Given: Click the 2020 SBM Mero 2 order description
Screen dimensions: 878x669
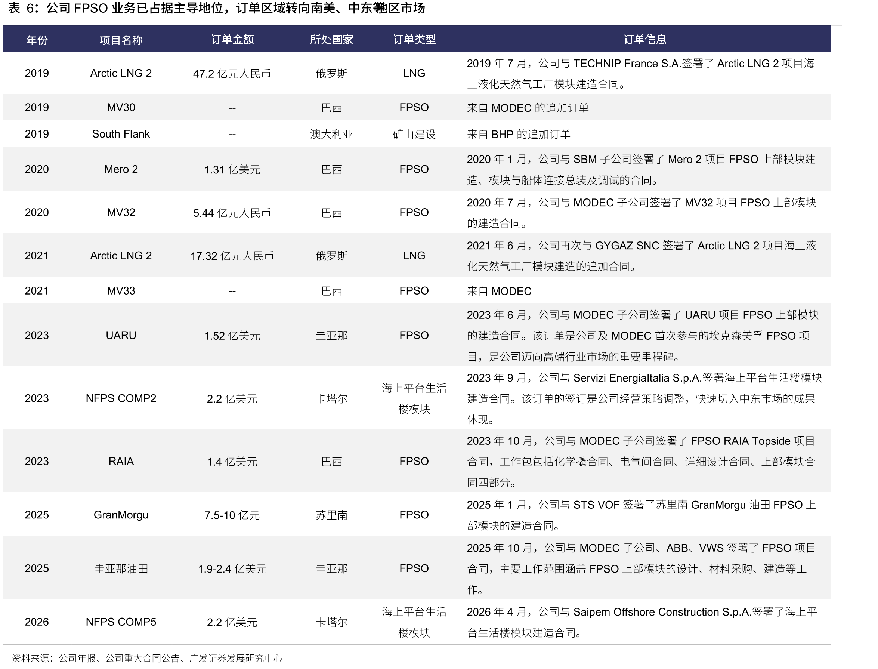Looking at the screenshot, I should 641,170.
